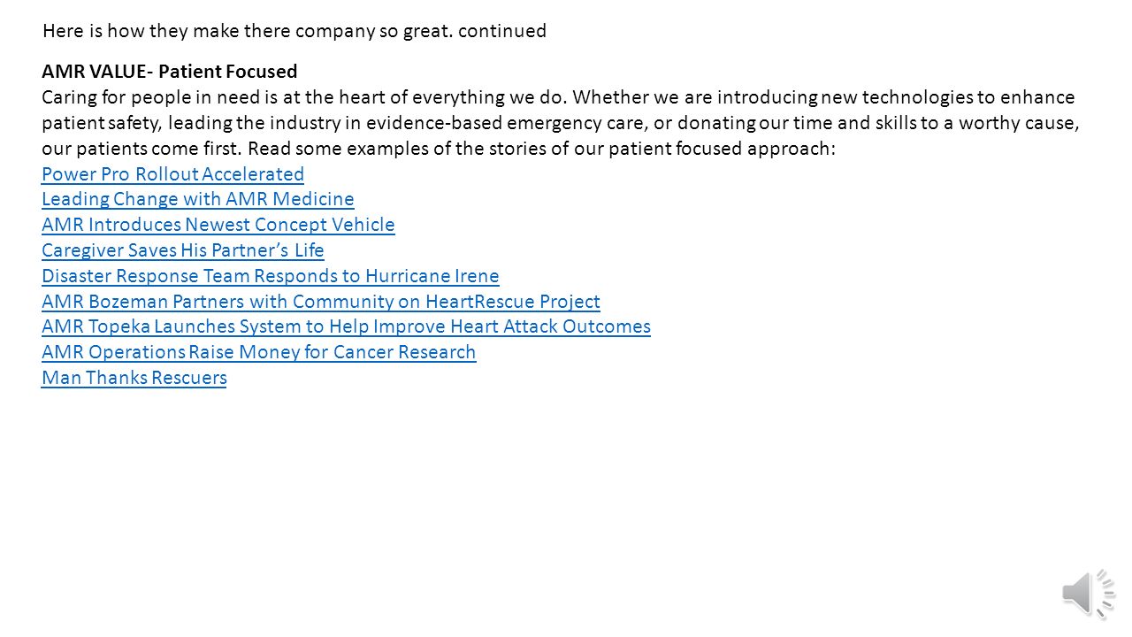Image resolution: width=1132 pixels, height=637 pixels.
Task: Click the slide title starting 'Here is how'
Action: [294, 31]
